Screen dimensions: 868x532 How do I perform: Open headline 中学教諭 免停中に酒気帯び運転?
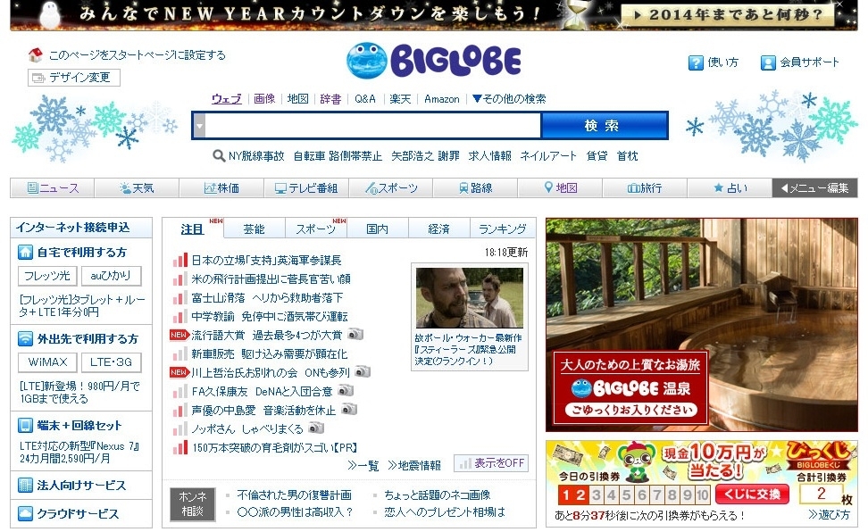coord(270,317)
